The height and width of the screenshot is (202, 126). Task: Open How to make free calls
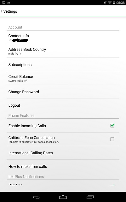(x=63, y=166)
